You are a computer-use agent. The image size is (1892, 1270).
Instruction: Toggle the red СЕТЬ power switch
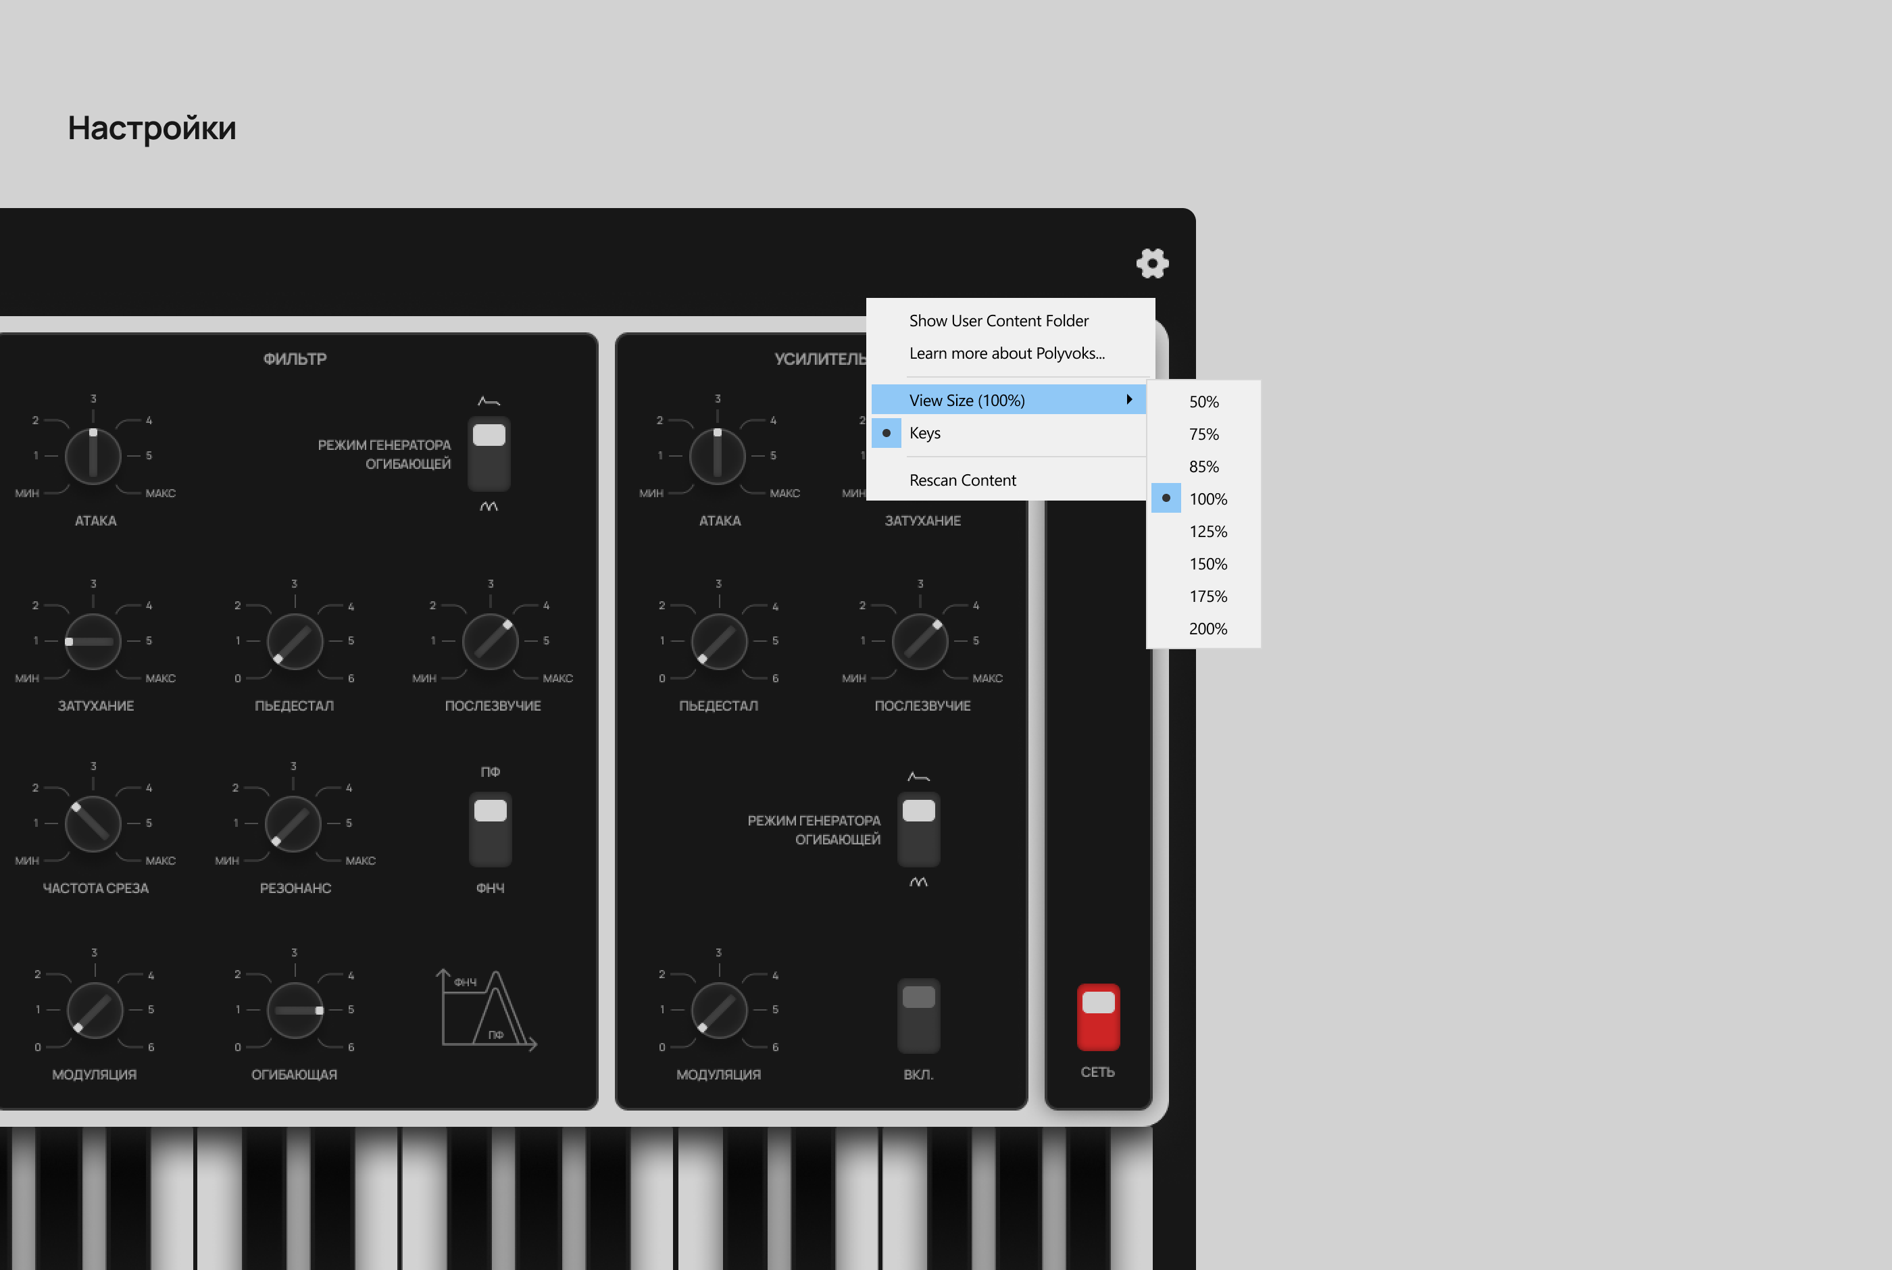pos(1097,1017)
